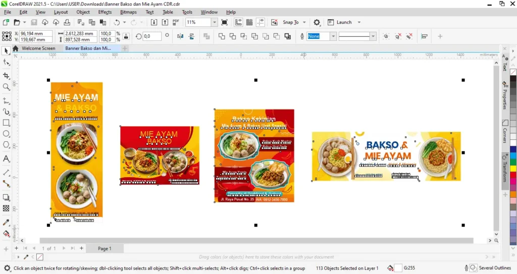Click the Launch button

coord(340,22)
